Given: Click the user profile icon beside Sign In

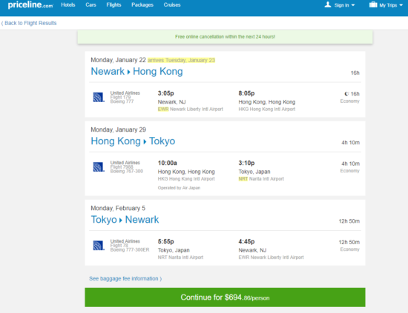Looking at the screenshot, I should 328,4.
